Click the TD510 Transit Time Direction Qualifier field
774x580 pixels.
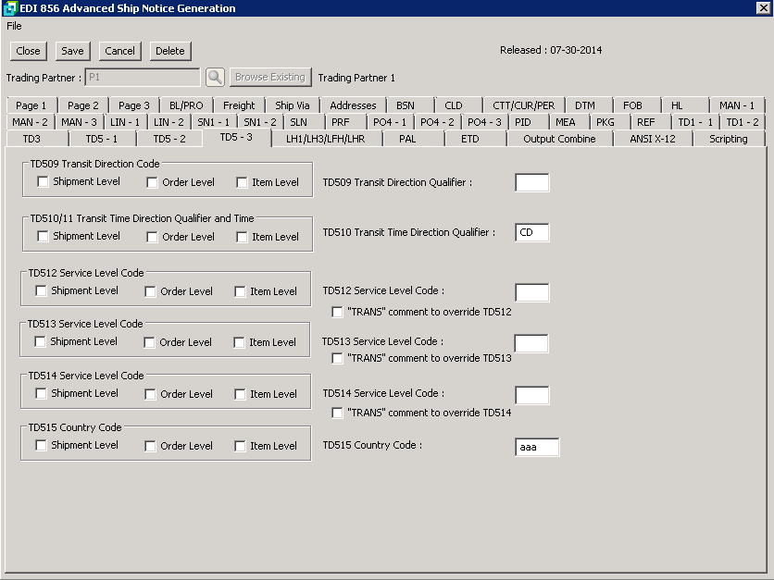point(531,233)
